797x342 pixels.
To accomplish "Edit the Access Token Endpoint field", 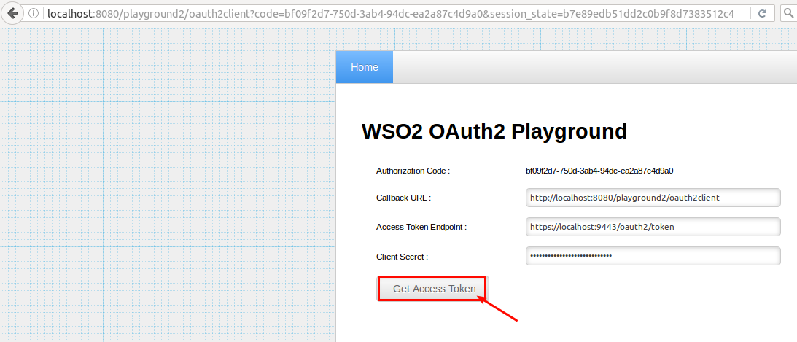I will (653, 227).
